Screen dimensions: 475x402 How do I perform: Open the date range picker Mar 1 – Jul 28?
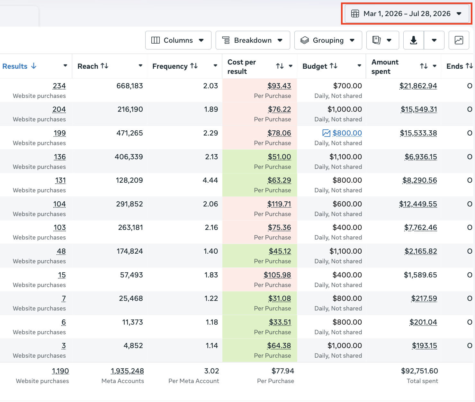[x=407, y=13]
